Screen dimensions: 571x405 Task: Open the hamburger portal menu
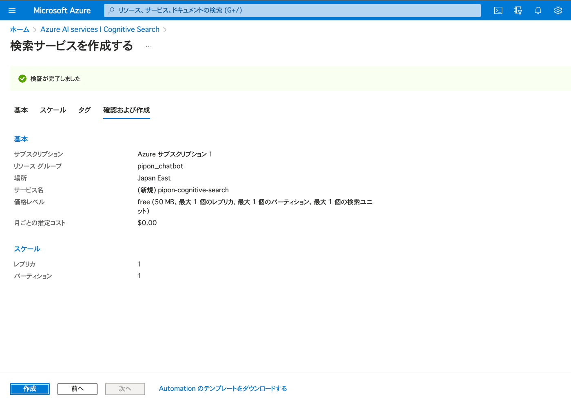(12, 11)
